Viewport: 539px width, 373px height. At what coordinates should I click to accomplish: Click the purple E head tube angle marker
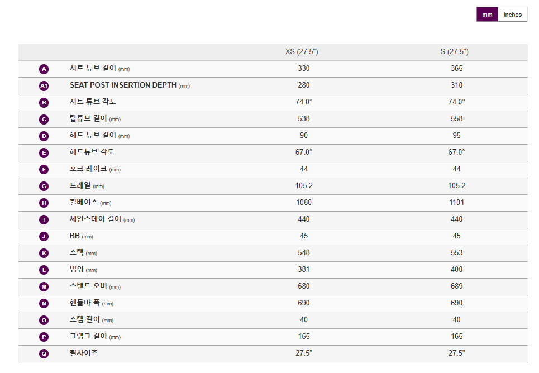pyautogui.click(x=44, y=153)
